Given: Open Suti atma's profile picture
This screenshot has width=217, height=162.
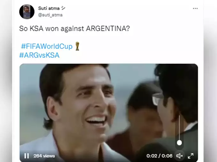Looking at the screenshot, I should coord(27,11).
